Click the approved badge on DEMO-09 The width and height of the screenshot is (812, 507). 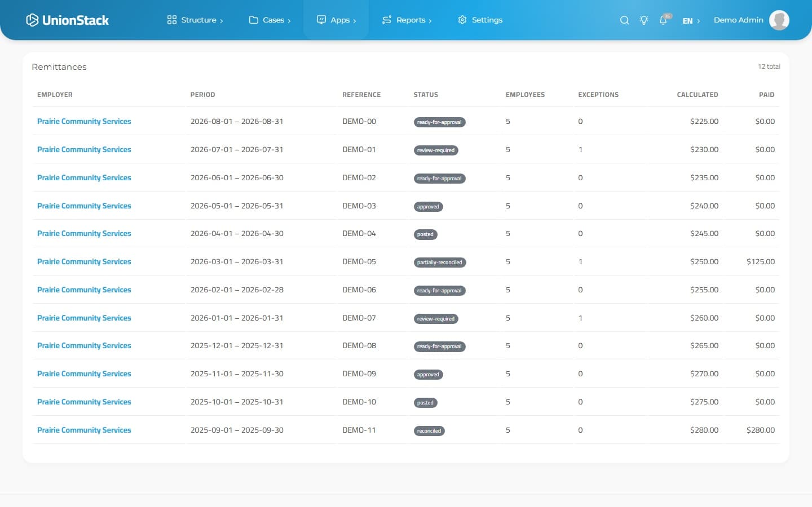pos(428,375)
